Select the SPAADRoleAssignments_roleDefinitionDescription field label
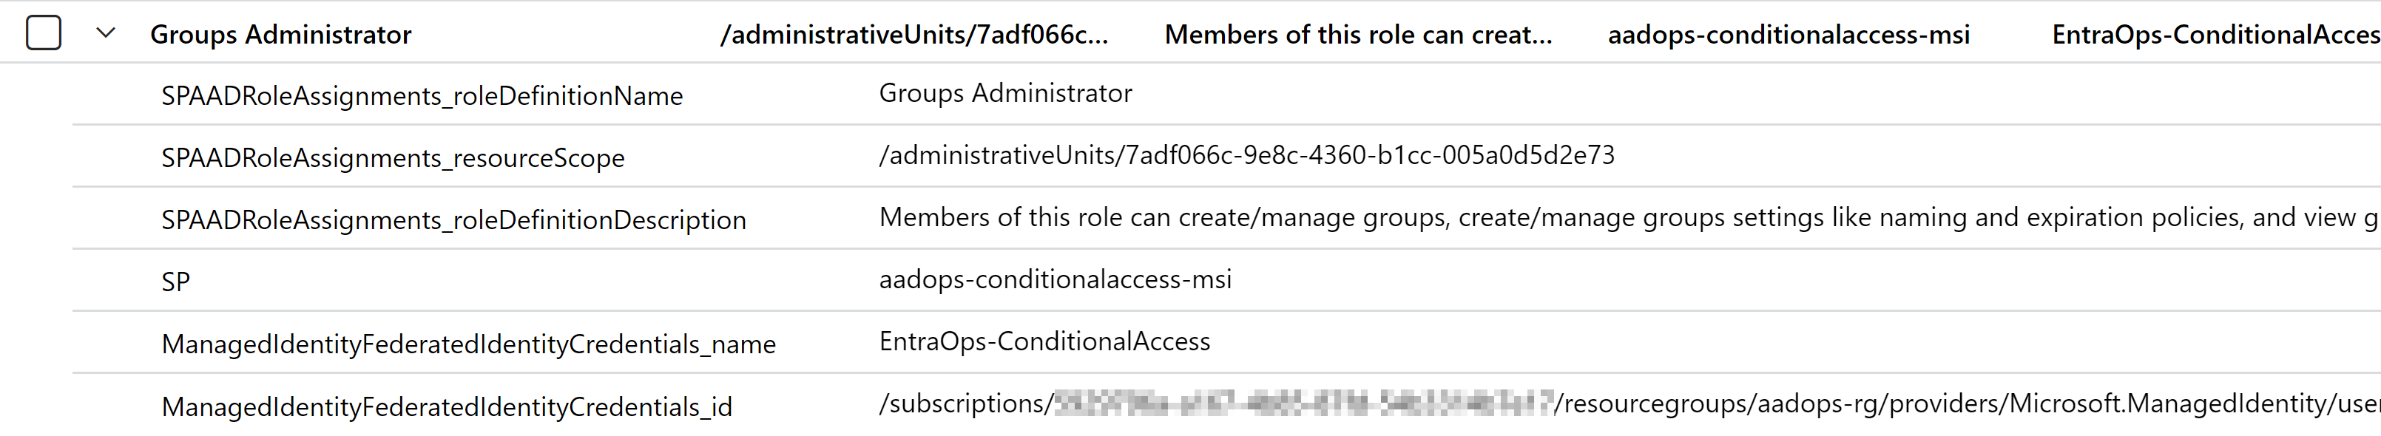Viewport: 2381px width, 436px height. [454, 220]
